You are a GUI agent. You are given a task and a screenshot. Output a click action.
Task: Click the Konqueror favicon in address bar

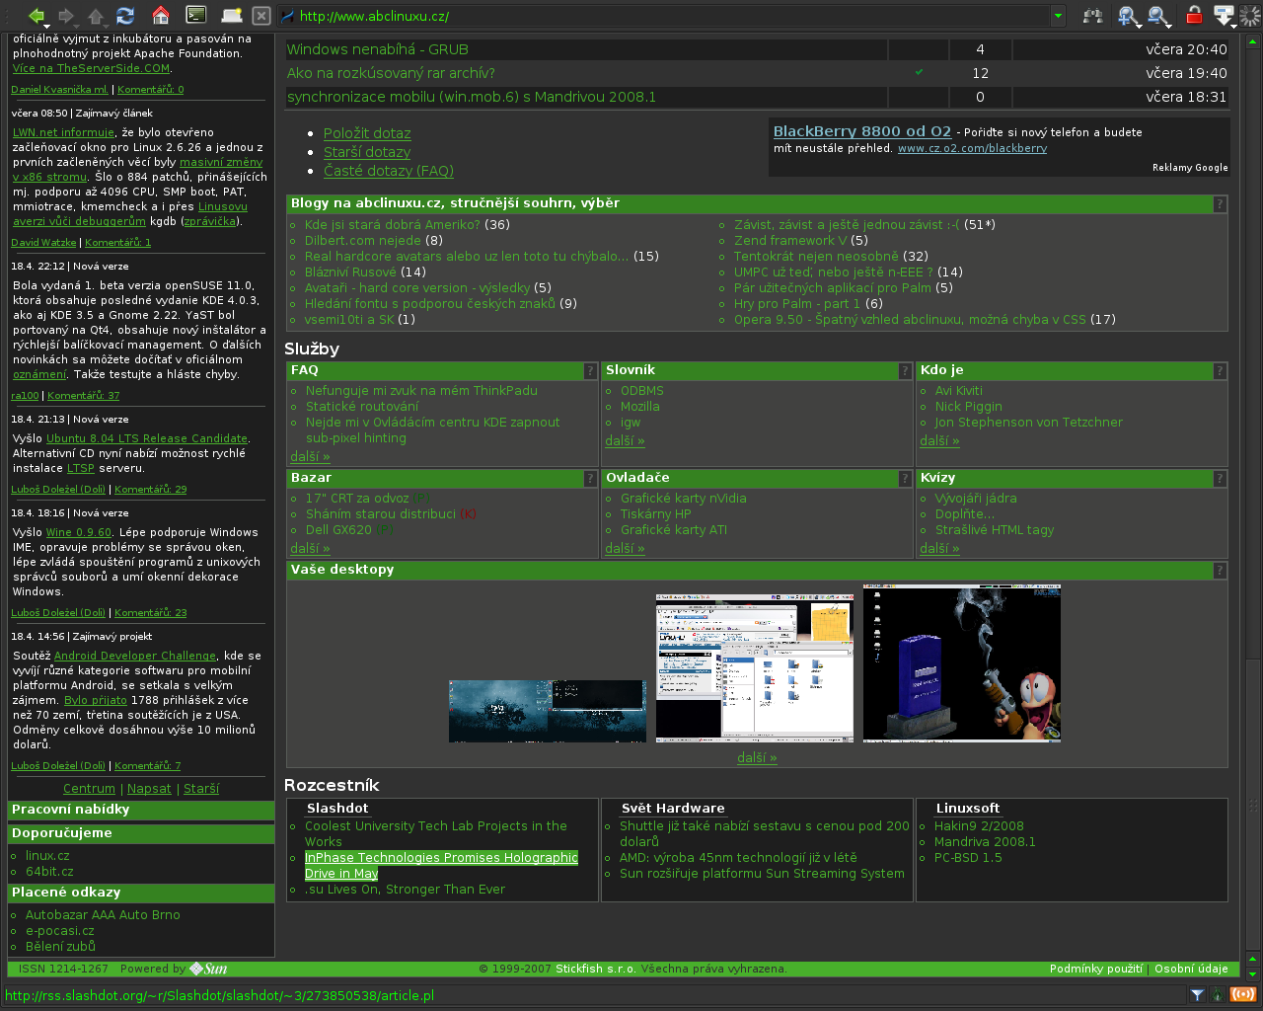(x=288, y=16)
